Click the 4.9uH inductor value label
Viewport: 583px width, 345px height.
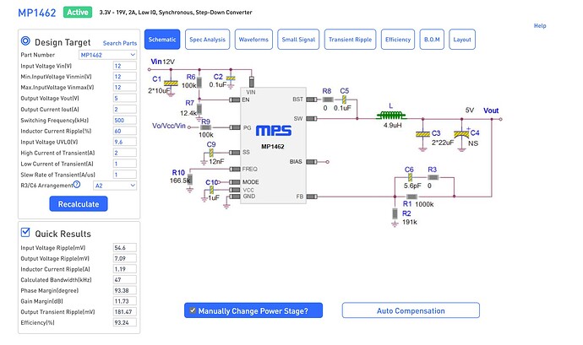click(393, 126)
